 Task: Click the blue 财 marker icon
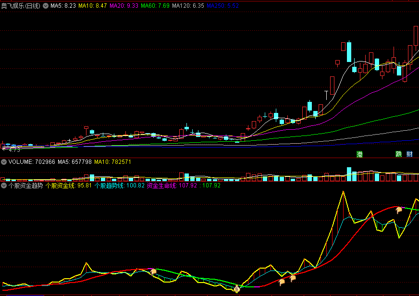[409, 154]
